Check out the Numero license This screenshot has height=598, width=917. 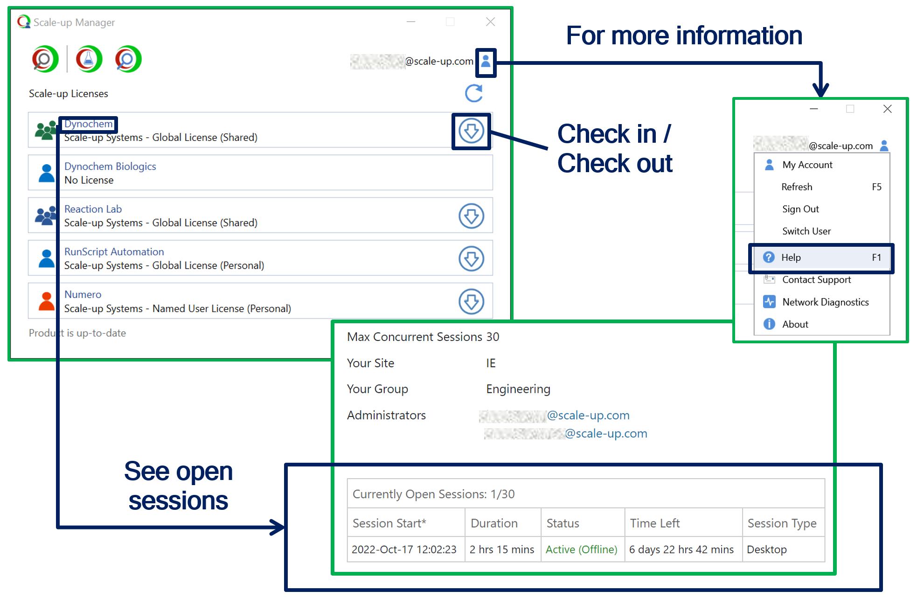(471, 301)
